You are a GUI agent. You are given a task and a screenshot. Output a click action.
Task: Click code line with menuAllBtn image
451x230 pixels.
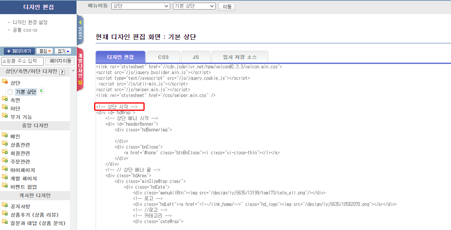tap(229, 193)
